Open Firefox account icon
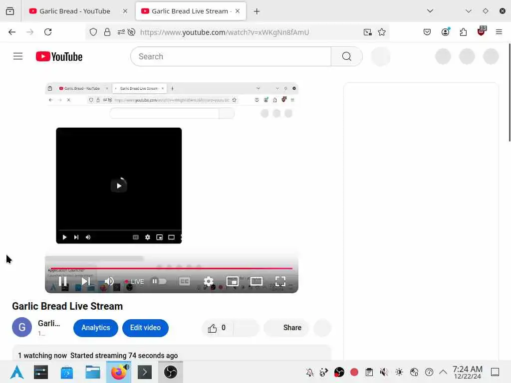 pos(446,32)
